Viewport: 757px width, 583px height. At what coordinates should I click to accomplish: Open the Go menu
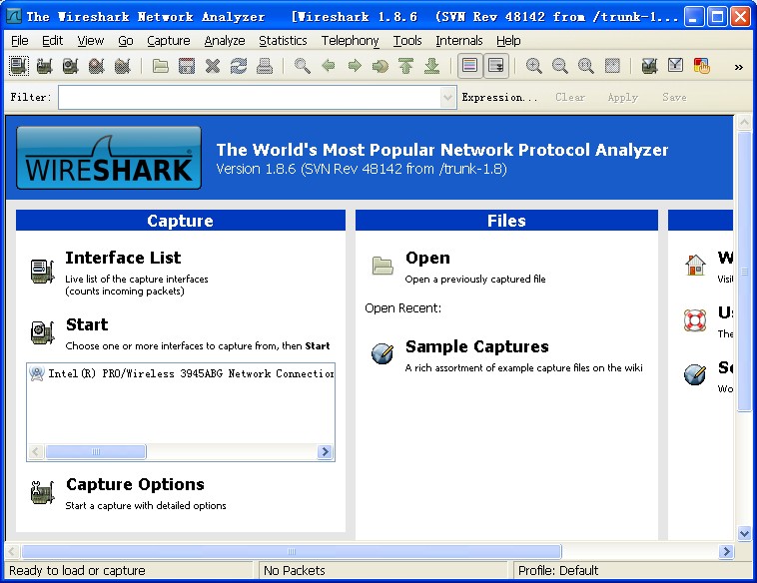(126, 41)
